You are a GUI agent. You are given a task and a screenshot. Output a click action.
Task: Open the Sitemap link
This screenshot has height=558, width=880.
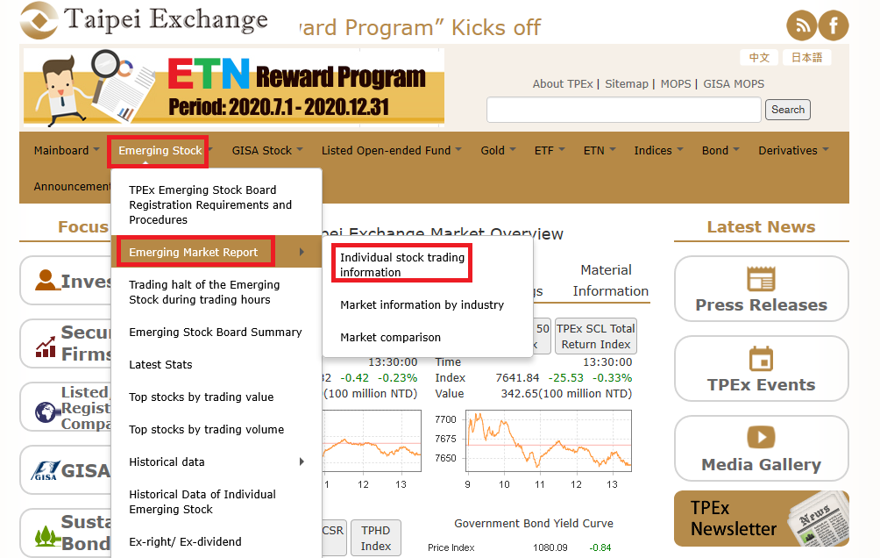tap(627, 84)
